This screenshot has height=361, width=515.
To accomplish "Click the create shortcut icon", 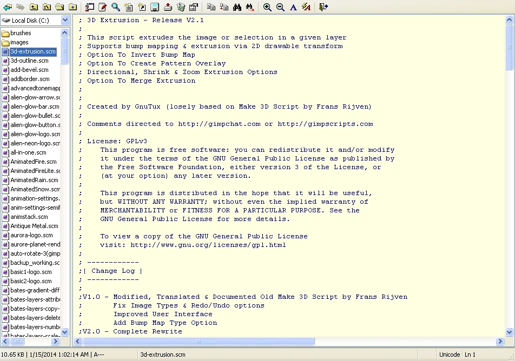I will tap(142, 7).
